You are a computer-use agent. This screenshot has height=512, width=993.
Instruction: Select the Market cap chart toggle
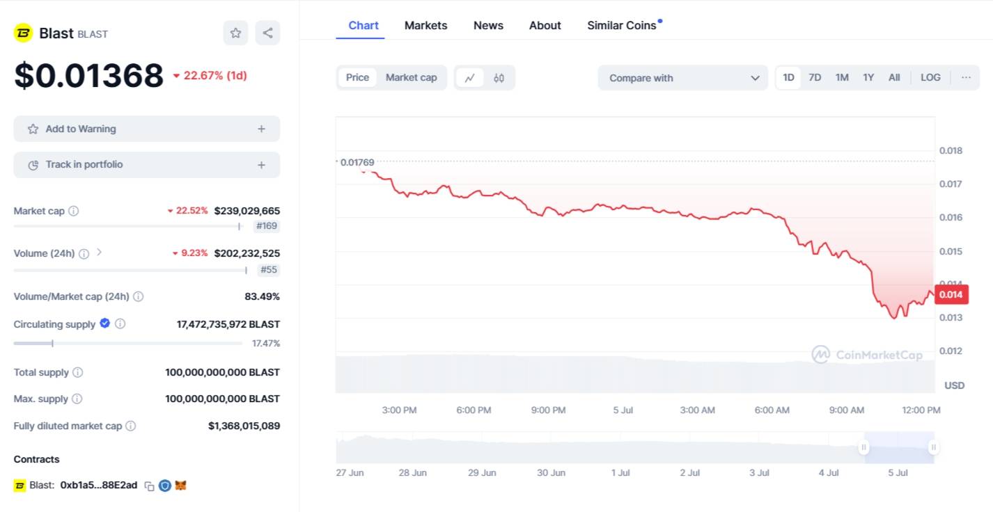click(411, 77)
